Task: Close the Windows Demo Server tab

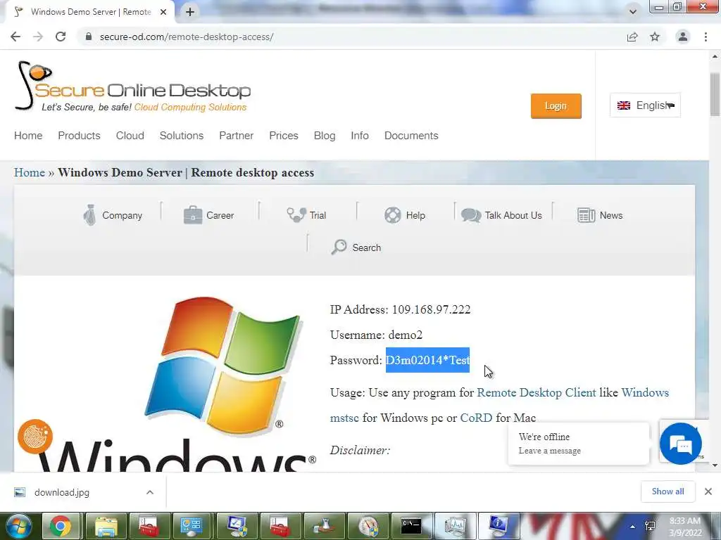Action: click(163, 12)
